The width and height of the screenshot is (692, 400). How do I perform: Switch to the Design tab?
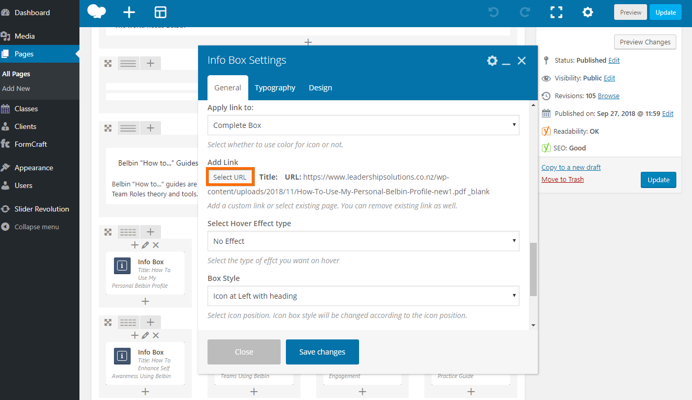coord(320,88)
